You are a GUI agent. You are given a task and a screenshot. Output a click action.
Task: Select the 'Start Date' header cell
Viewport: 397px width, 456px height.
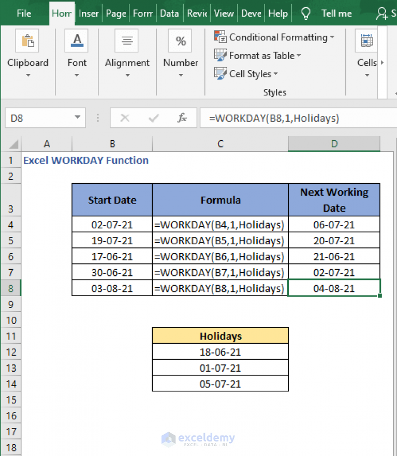(x=112, y=200)
